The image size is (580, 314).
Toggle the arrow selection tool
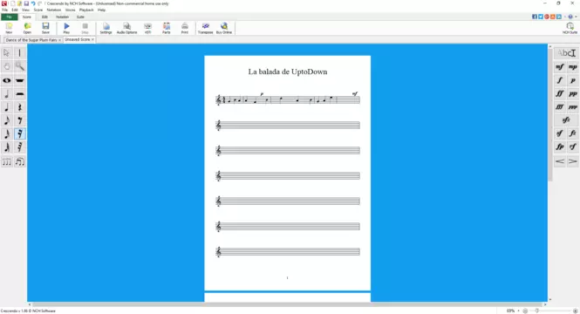click(x=7, y=53)
